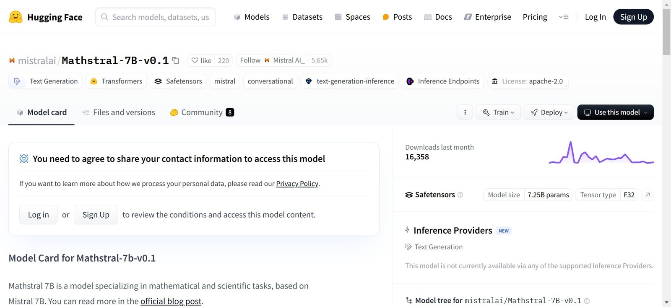The image size is (671, 307).
Task: Copy model name with the copy icon
Action: (x=176, y=60)
